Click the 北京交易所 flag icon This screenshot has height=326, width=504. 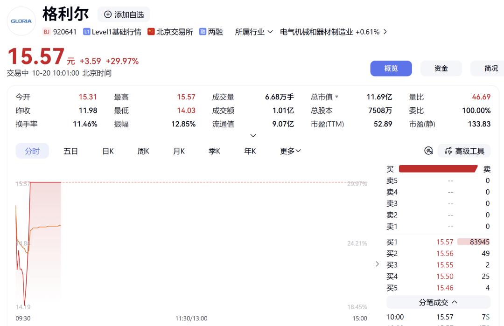151,31
